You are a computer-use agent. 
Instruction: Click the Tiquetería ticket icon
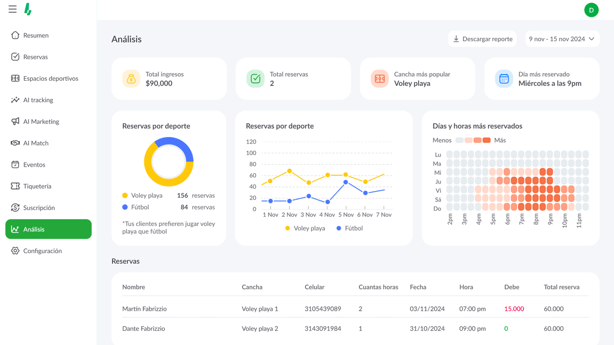(15, 186)
